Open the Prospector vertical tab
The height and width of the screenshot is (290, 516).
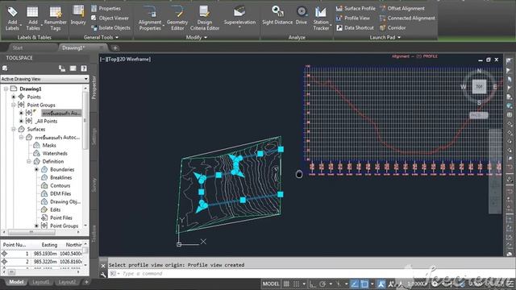(x=94, y=88)
